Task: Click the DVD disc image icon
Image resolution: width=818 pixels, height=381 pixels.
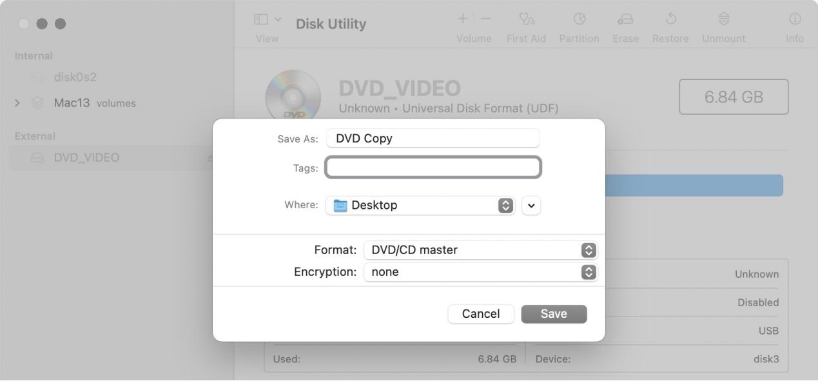Action: [x=293, y=97]
